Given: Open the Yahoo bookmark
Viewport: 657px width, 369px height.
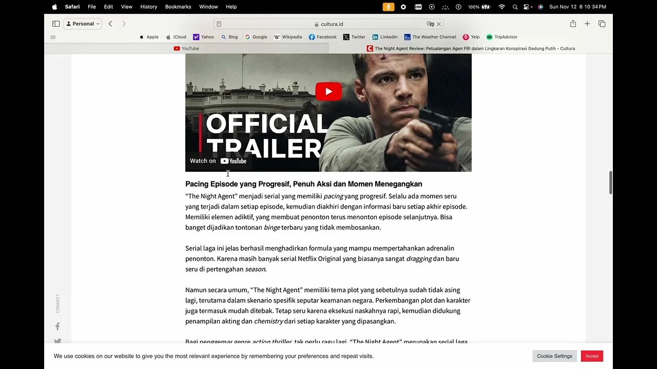Looking at the screenshot, I should [x=203, y=37].
